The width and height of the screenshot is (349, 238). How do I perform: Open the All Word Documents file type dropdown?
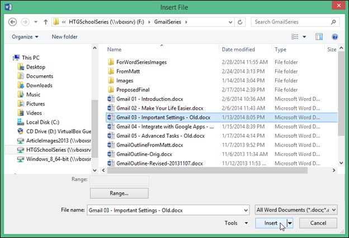point(296,210)
